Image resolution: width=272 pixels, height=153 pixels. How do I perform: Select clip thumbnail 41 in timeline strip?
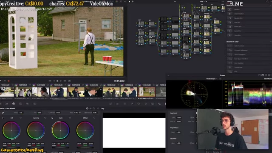pos(58,92)
